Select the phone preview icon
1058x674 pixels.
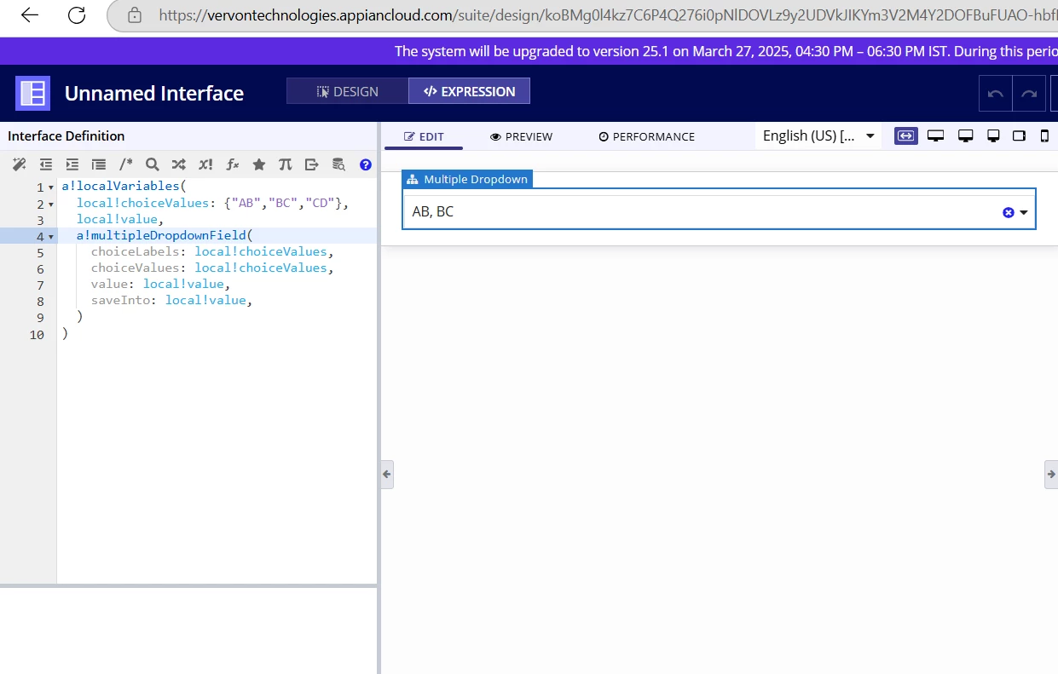(1044, 135)
